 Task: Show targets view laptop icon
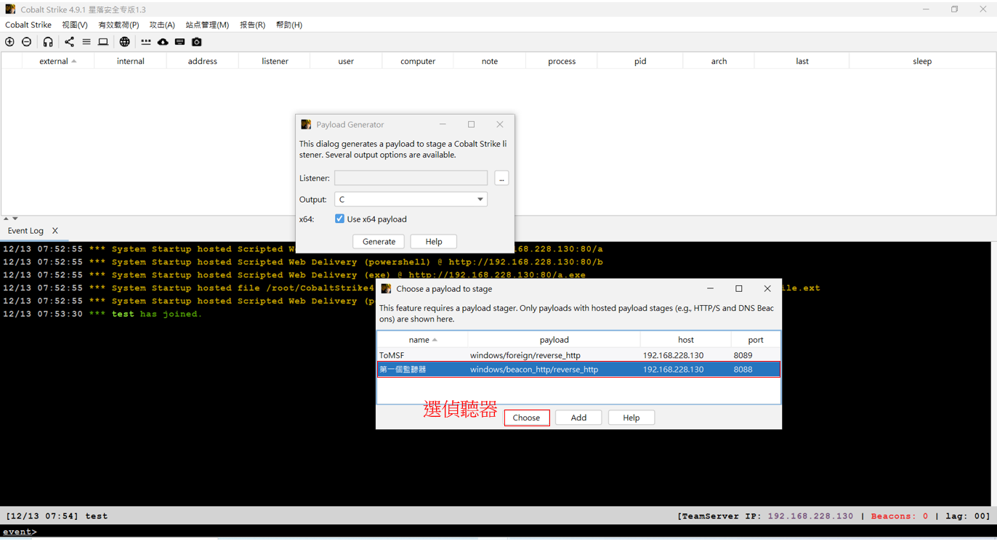103,42
